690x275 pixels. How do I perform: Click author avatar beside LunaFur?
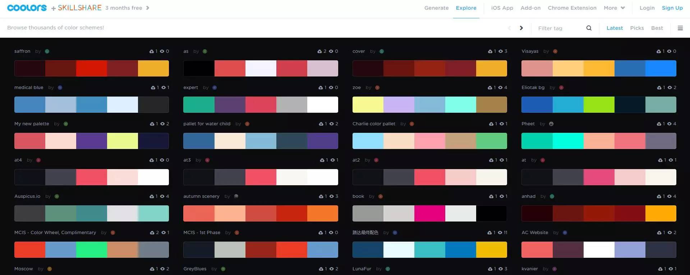coord(388,269)
